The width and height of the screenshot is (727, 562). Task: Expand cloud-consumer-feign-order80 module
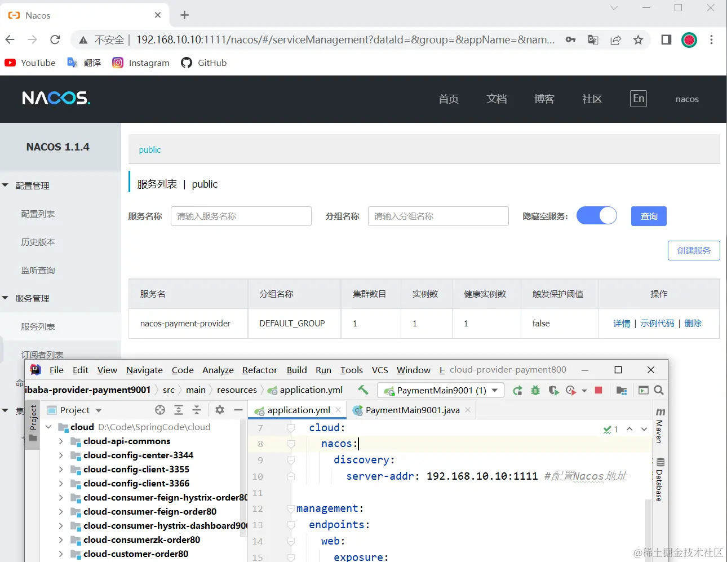(x=61, y=511)
